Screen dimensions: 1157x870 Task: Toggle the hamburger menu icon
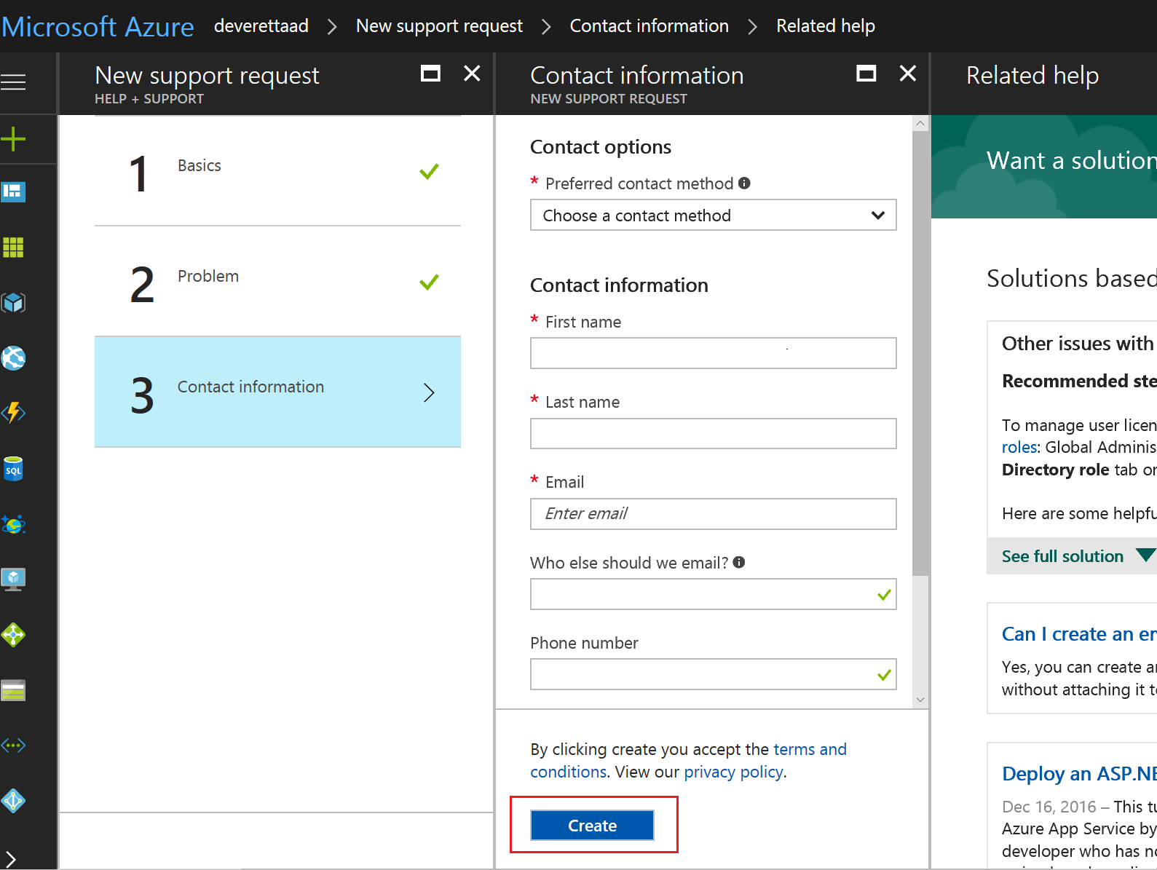(x=14, y=82)
